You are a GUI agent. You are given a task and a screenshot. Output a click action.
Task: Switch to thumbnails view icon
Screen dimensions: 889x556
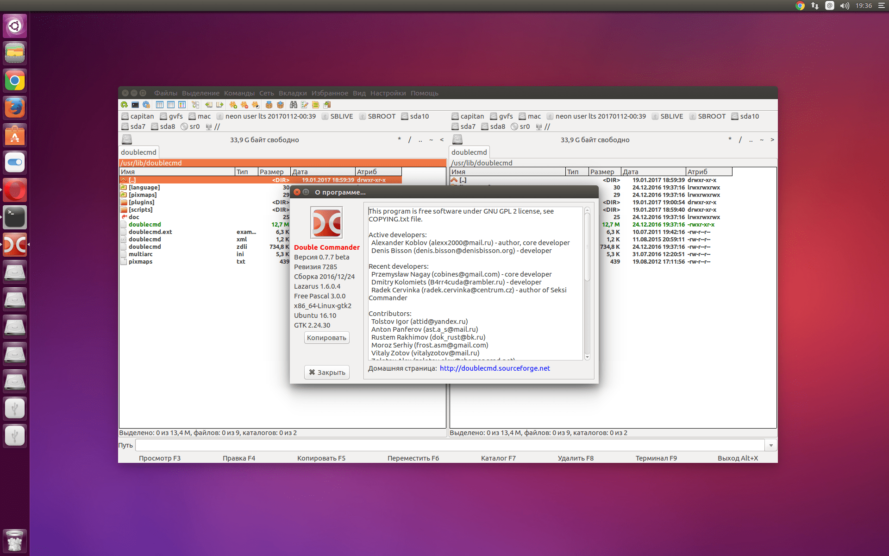click(182, 105)
